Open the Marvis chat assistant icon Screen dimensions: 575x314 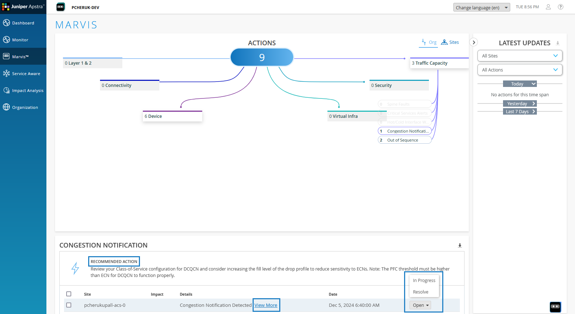coord(555,306)
